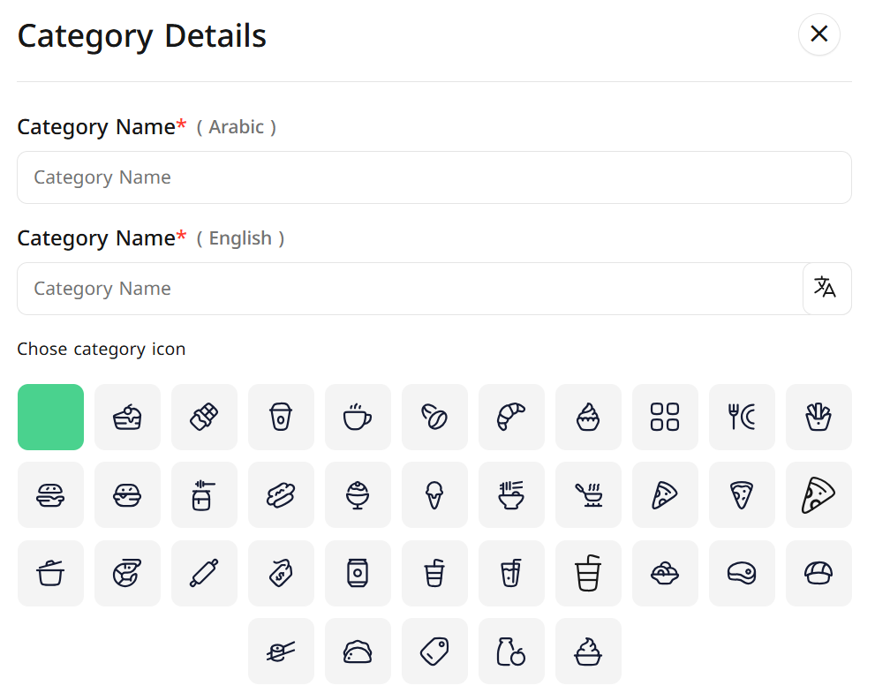Pick the cupcake icon

pyautogui.click(x=588, y=417)
